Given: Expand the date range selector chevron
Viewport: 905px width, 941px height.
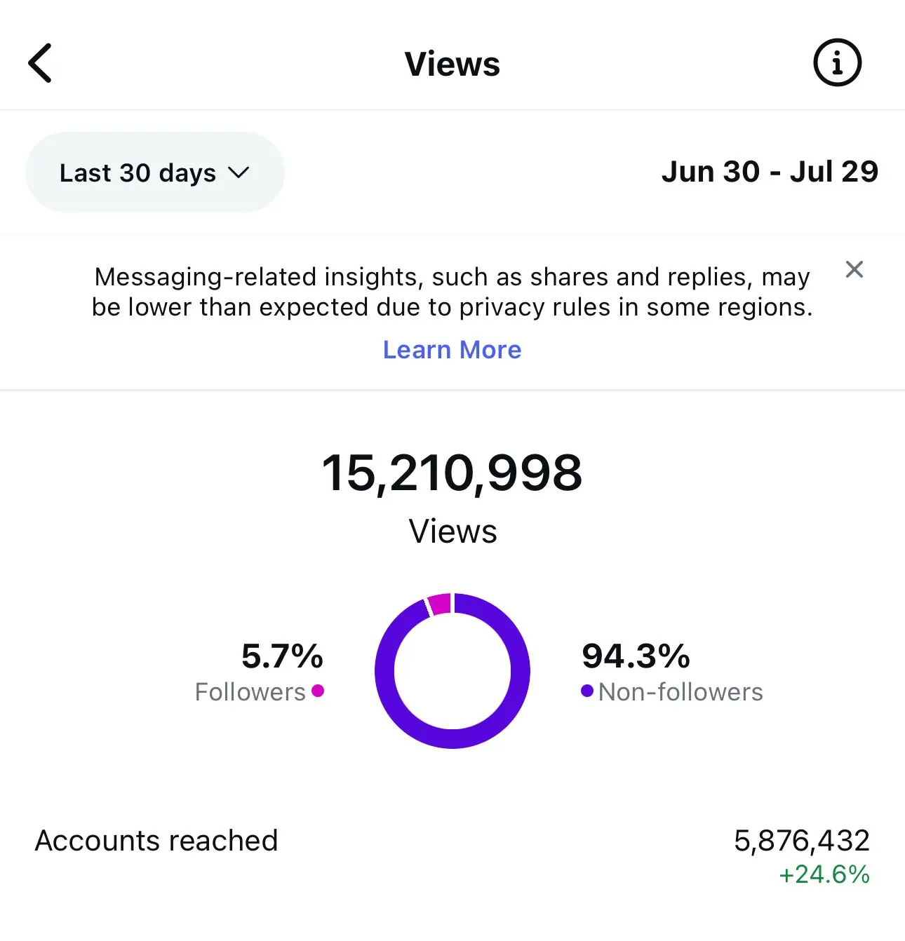Looking at the screenshot, I should tap(237, 172).
